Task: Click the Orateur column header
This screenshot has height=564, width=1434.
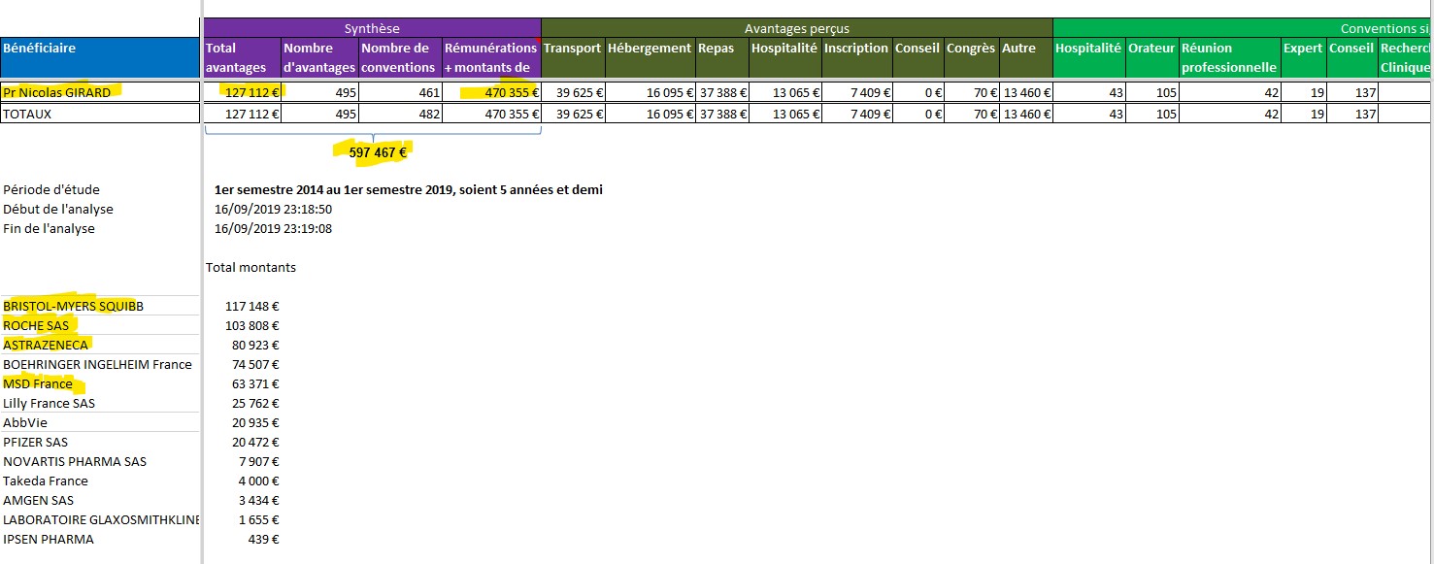Action: pos(1152,57)
